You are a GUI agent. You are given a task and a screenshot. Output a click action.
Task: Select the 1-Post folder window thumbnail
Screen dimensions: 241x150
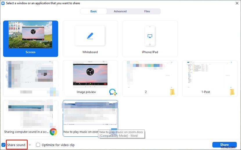[210, 79]
